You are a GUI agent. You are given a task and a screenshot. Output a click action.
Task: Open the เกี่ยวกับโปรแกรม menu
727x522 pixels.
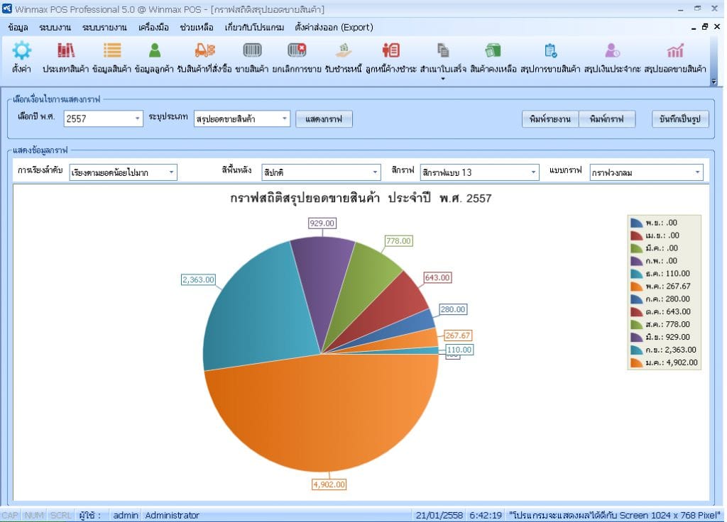point(254,28)
